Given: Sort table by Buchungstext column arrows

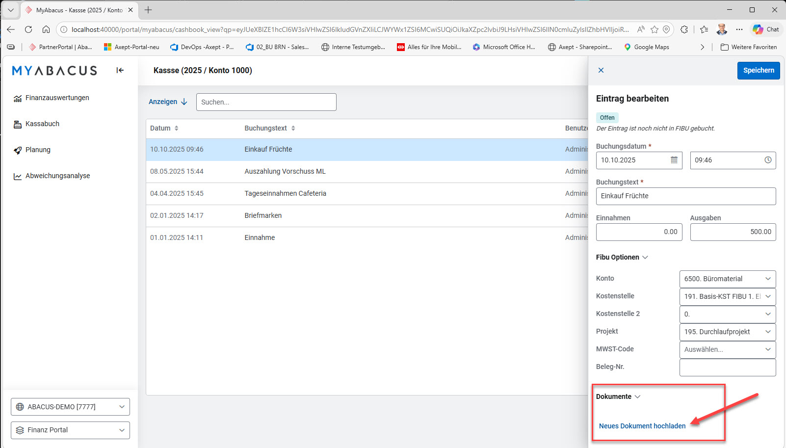Looking at the screenshot, I should (293, 128).
